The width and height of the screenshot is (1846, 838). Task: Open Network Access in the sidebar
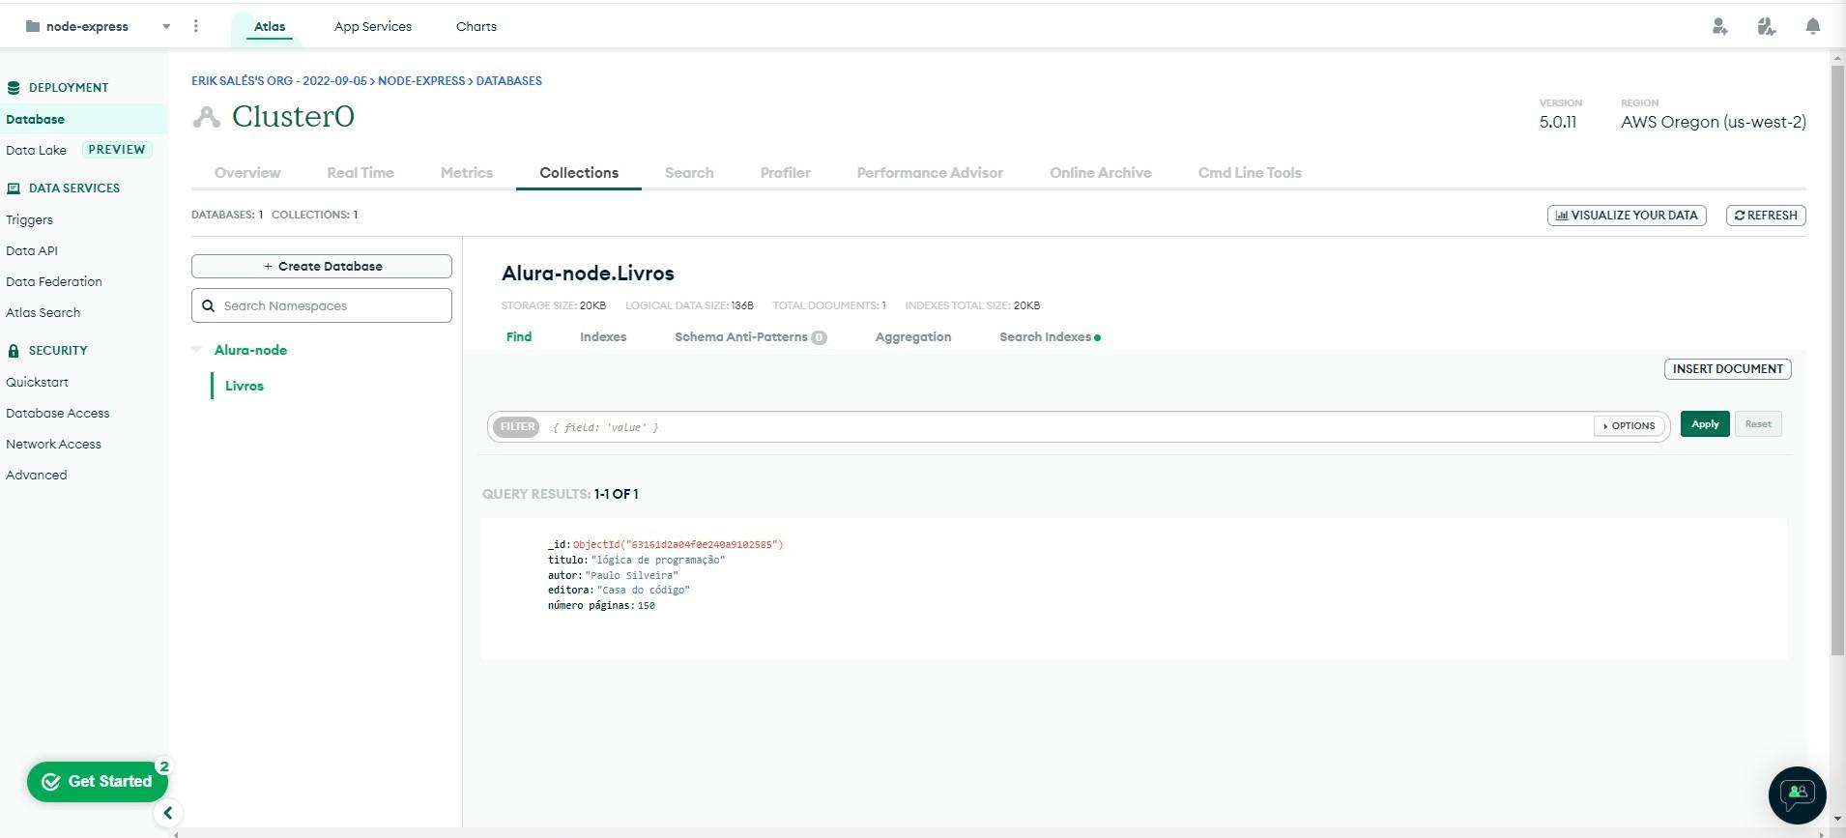[x=53, y=444]
